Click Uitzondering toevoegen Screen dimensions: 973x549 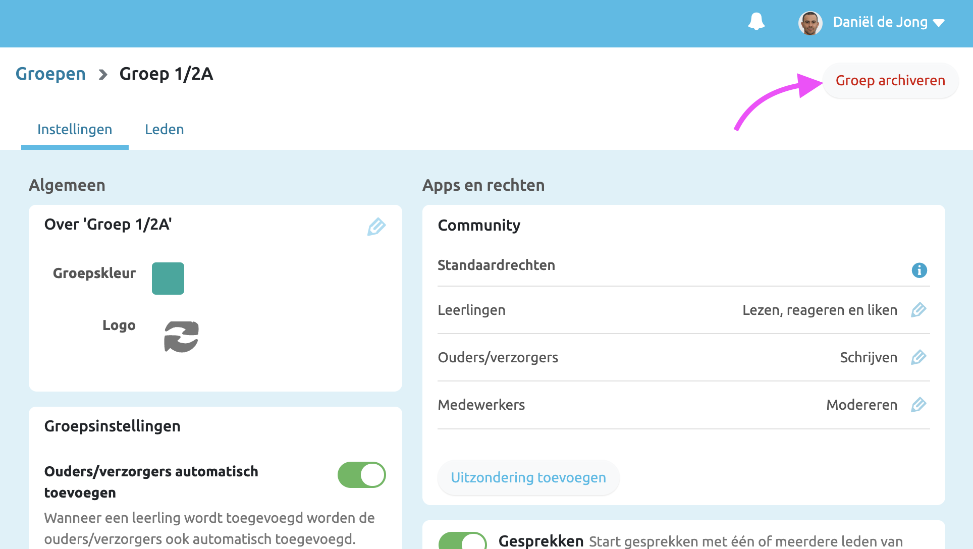(x=528, y=477)
